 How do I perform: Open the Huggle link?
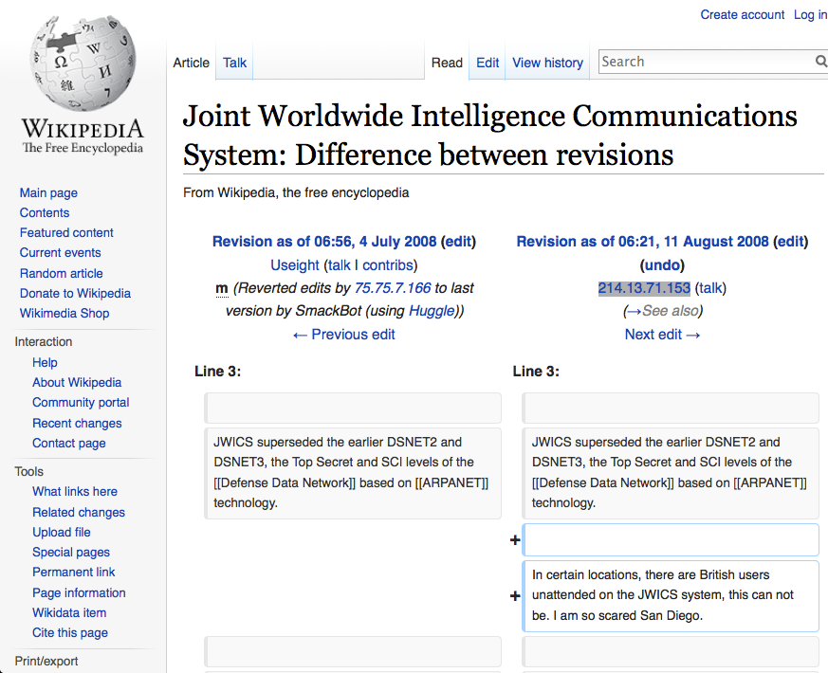click(x=432, y=311)
